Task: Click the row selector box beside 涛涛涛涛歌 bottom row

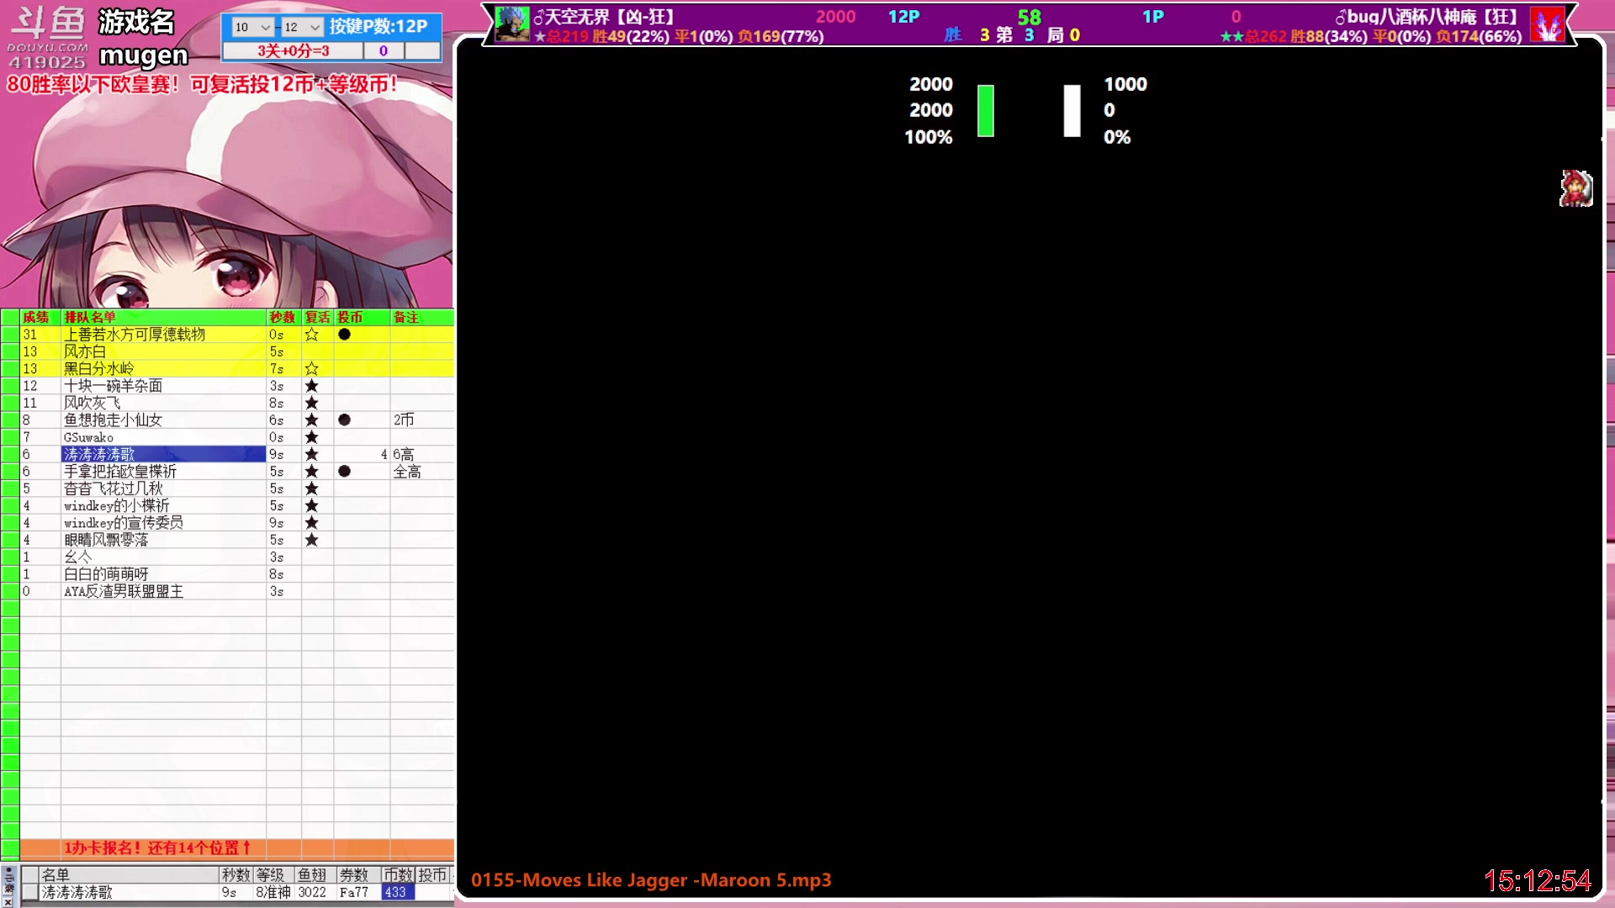Action: pos(30,892)
